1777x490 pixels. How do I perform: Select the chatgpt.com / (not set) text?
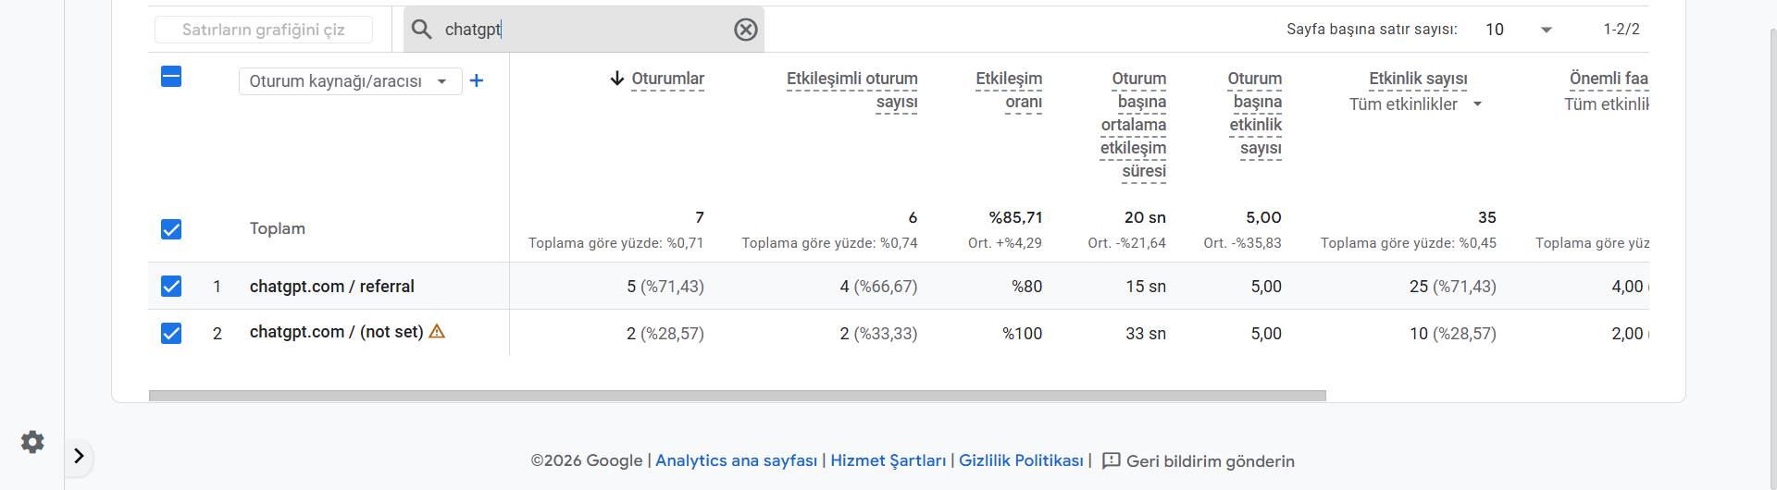pyautogui.click(x=337, y=332)
